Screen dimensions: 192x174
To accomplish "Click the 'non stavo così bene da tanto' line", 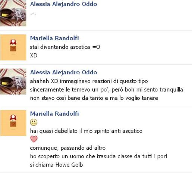I will (x=94, y=98).
